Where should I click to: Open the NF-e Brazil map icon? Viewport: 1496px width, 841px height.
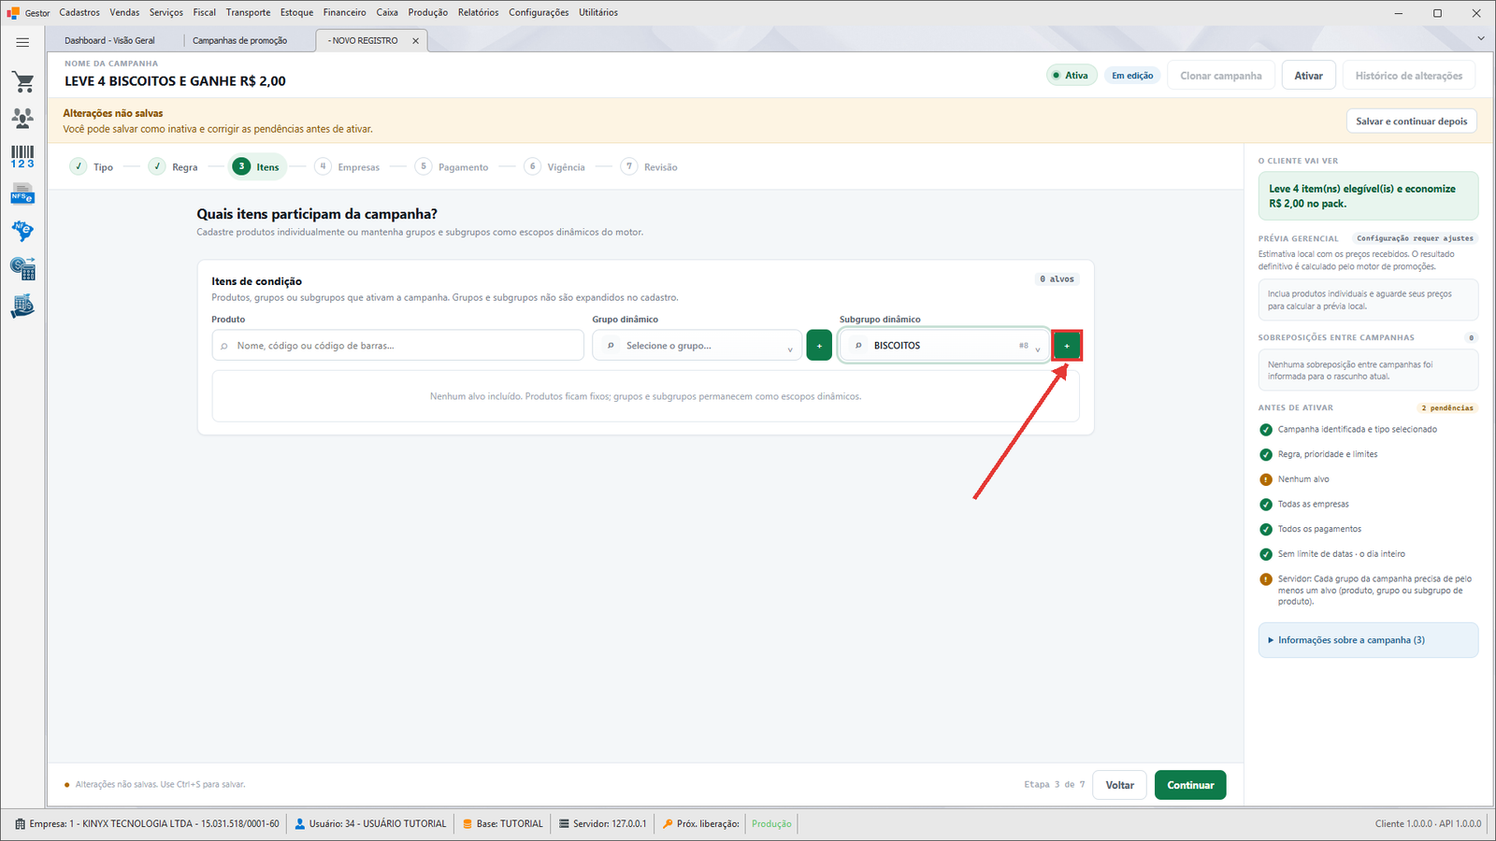click(22, 231)
